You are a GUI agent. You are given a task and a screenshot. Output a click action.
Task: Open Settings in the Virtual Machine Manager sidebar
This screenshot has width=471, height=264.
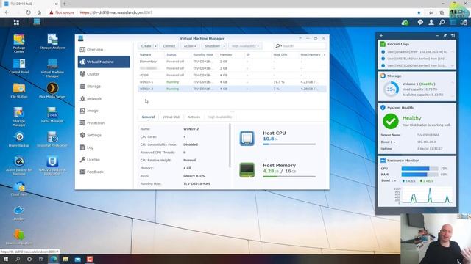[104, 135]
